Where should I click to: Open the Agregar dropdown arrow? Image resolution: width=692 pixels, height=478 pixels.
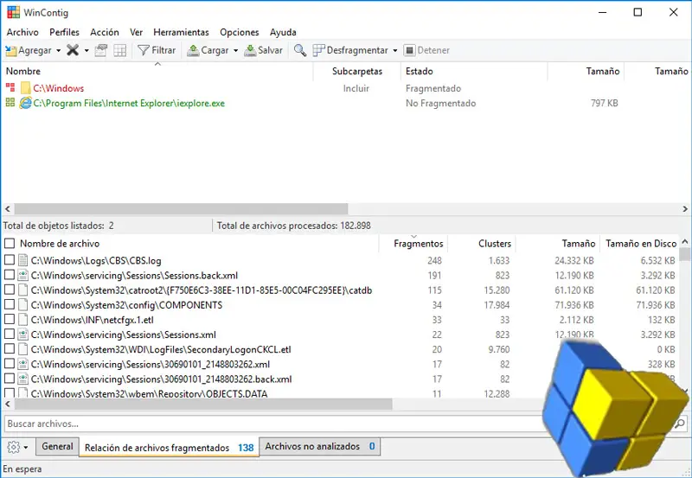tap(58, 51)
